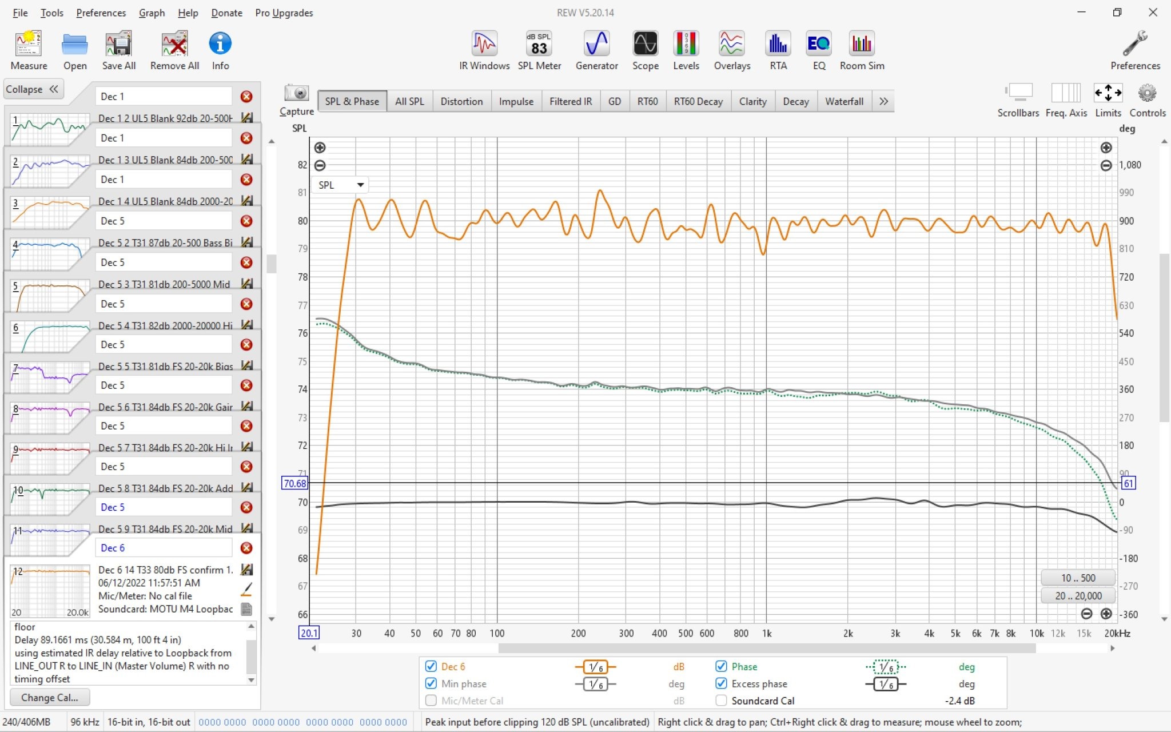
Task: Open the Graph menu
Action: 152,13
